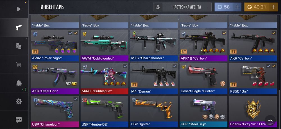Select the Desert Eagle Hunter skin
This screenshot has height=129, width=281.
pyautogui.click(x=203, y=79)
